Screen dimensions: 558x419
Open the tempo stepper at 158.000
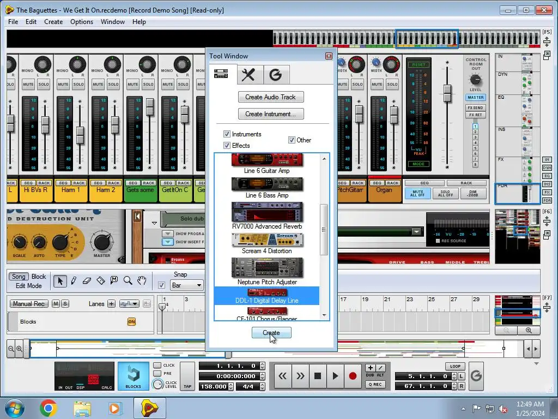(231, 386)
